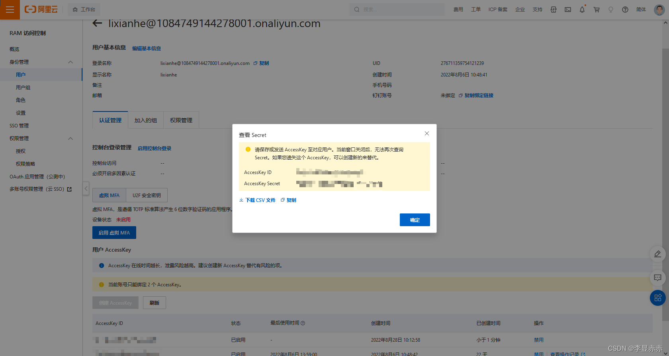This screenshot has height=356, width=669.
Task: Open the user avatar menu
Action: 659,10
